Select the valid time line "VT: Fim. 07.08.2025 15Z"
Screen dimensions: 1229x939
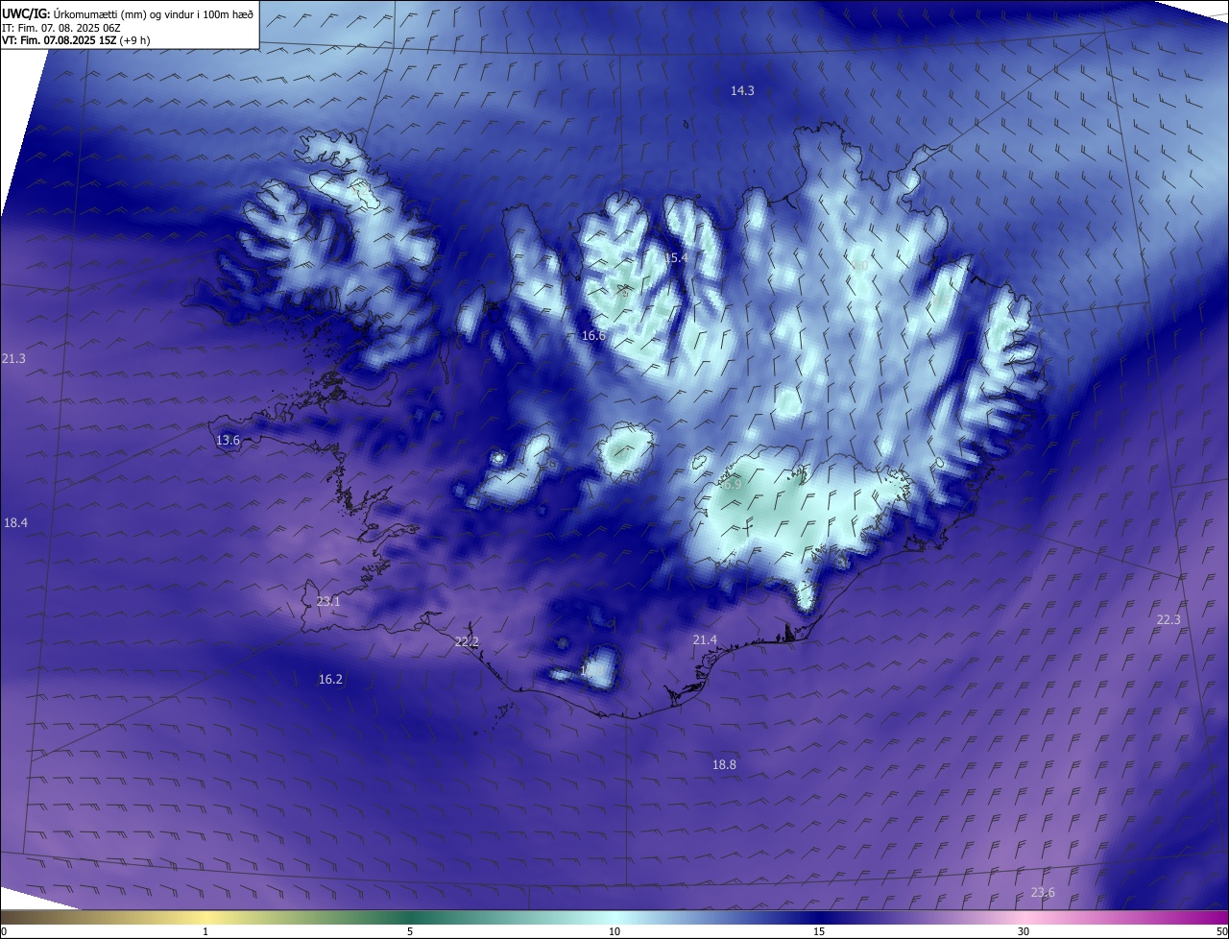pos(59,40)
